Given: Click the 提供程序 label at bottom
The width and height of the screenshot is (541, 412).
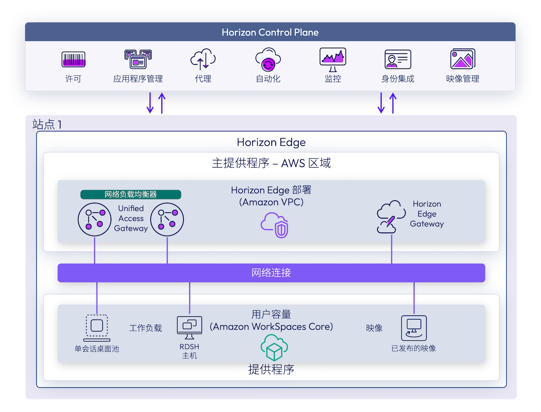Looking at the screenshot, I should [x=271, y=369].
